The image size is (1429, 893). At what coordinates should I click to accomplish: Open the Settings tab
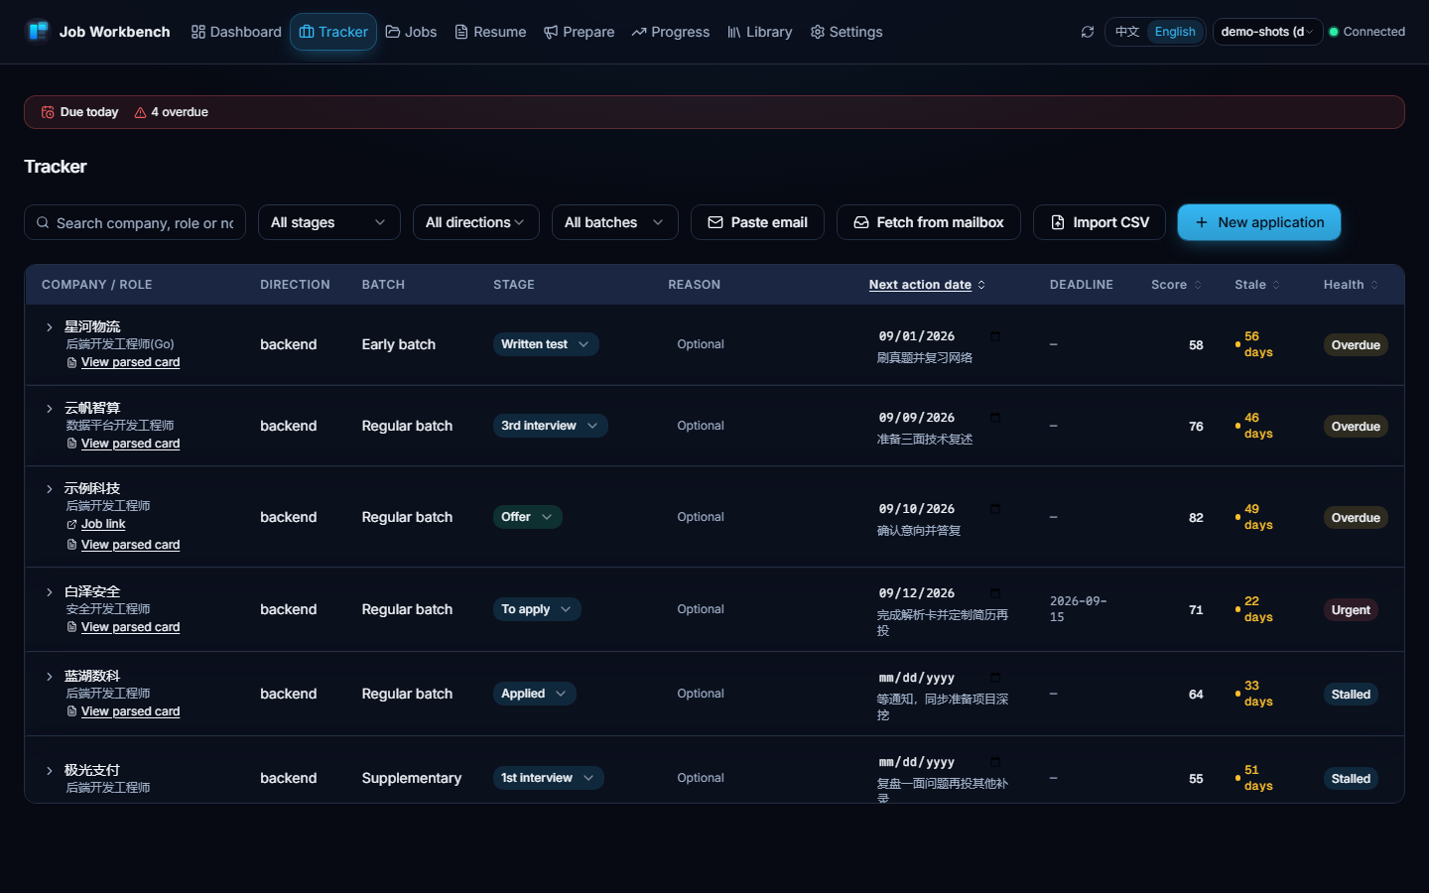[x=846, y=32]
